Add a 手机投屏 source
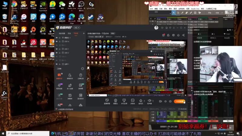242x136 pixels. click(124, 102)
